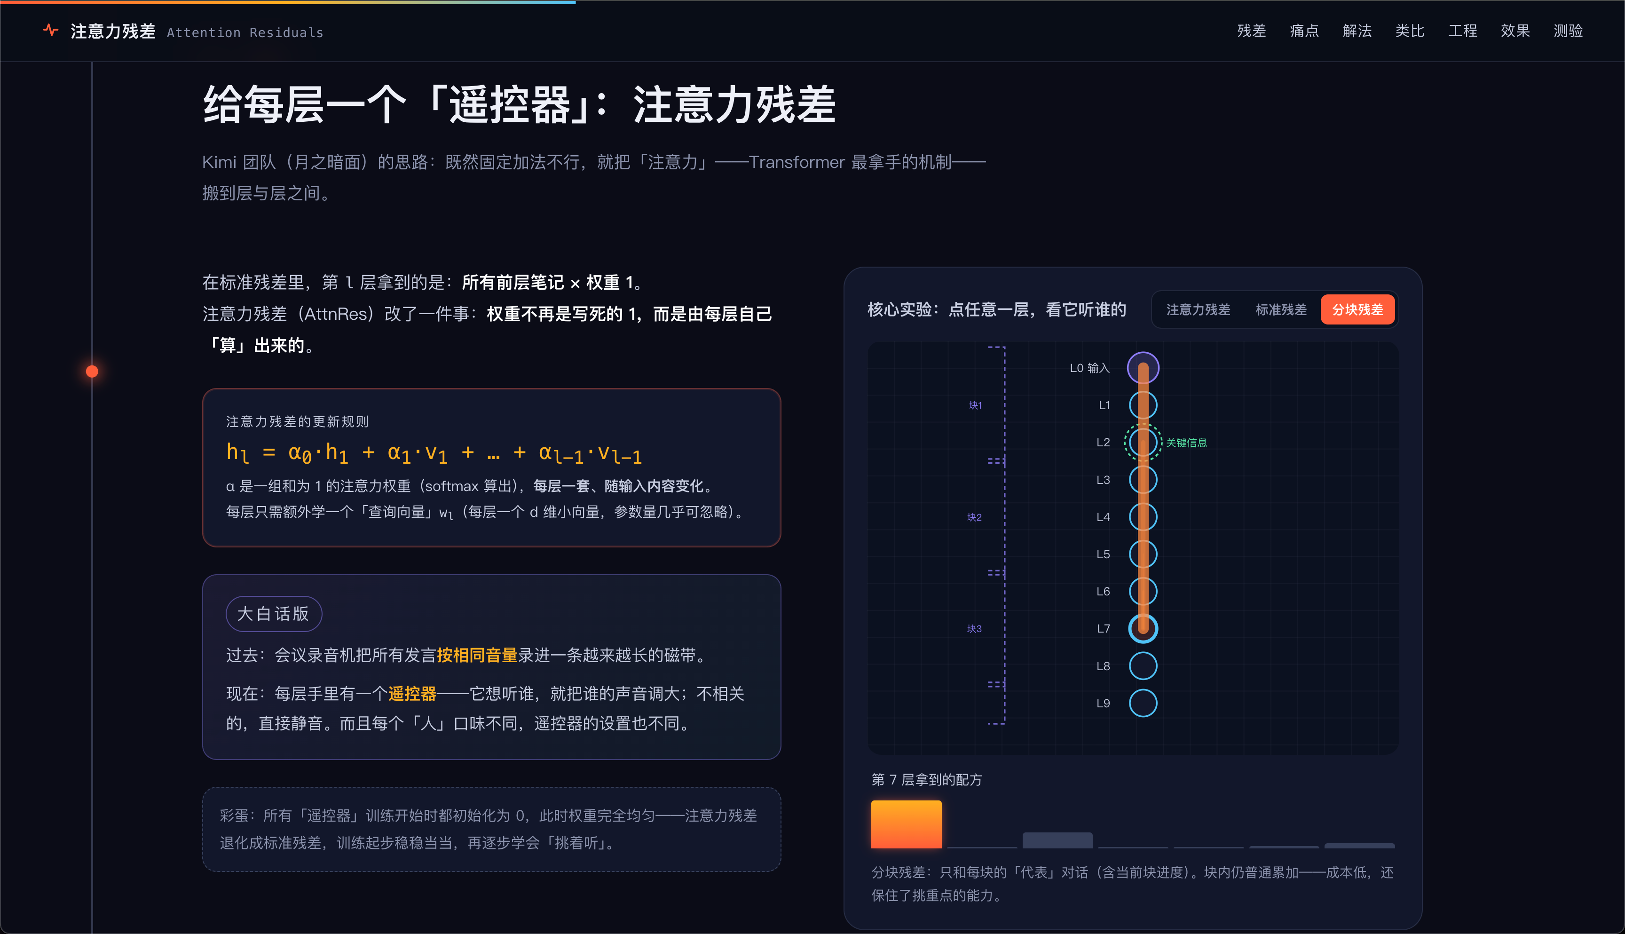Navigate to the 工程 section

[1463, 31]
